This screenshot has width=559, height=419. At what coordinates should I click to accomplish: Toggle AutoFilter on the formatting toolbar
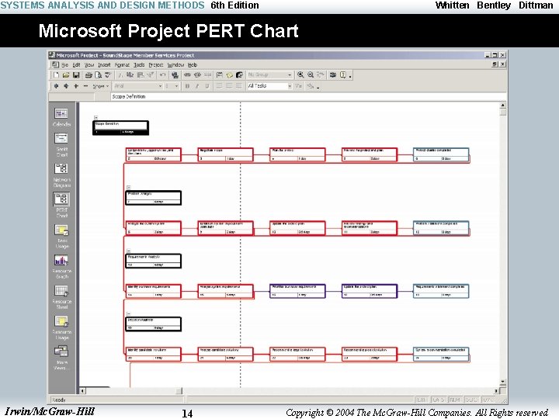click(299, 86)
